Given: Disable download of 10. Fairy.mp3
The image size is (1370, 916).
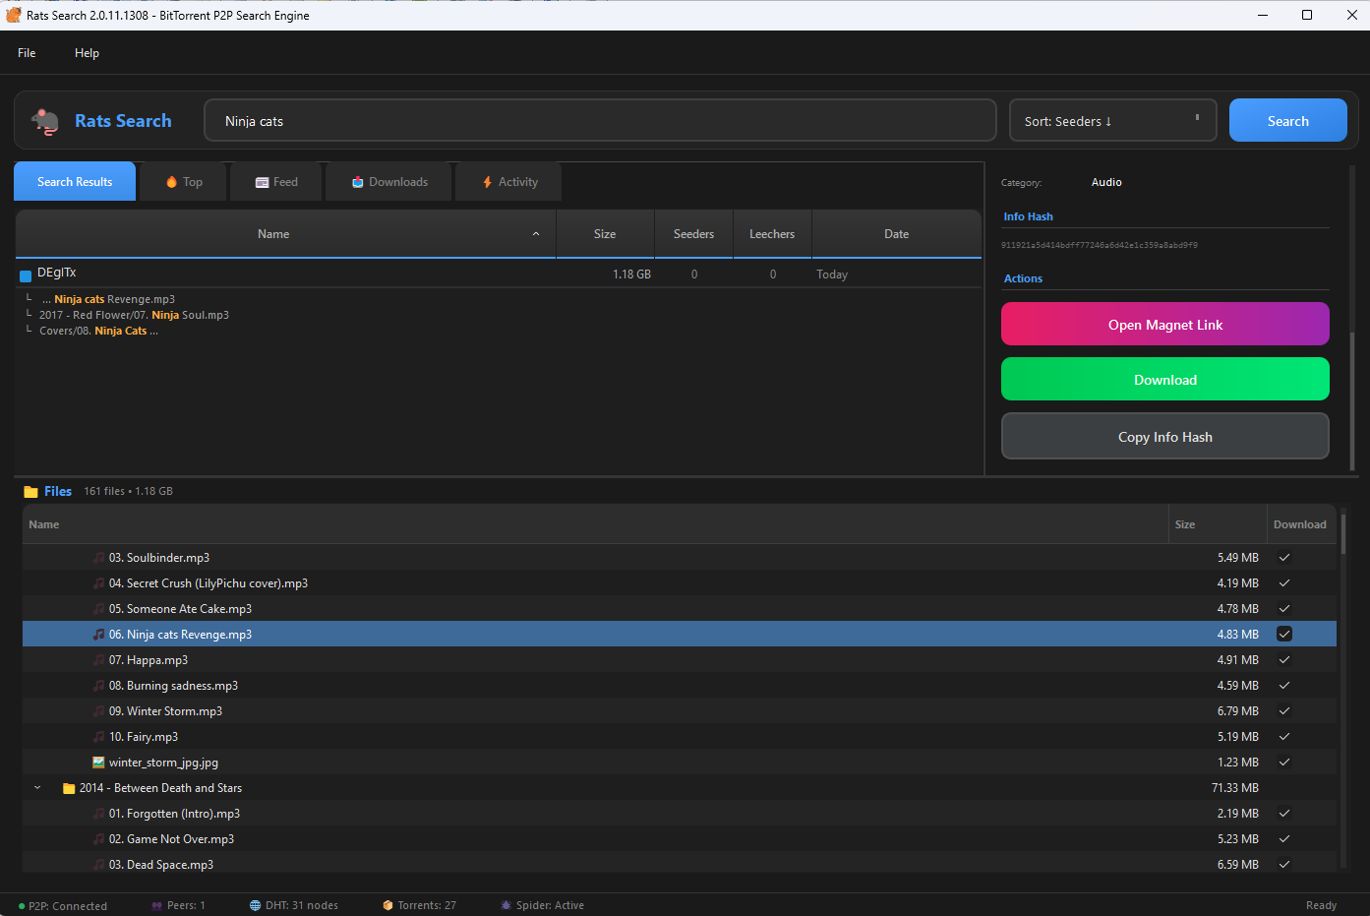Looking at the screenshot, I should pyautogui.click(x=1284, y=737).
